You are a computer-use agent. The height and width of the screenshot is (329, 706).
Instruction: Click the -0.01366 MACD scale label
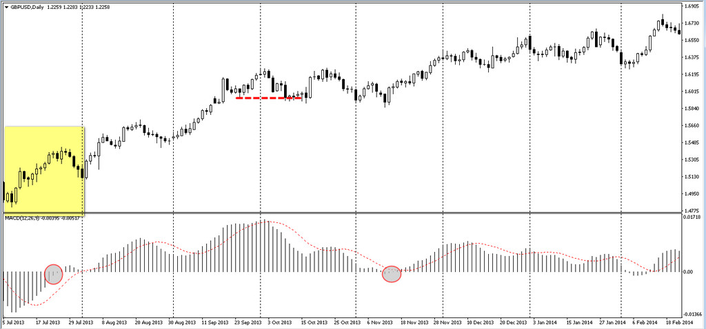click(x=692, y=310)
